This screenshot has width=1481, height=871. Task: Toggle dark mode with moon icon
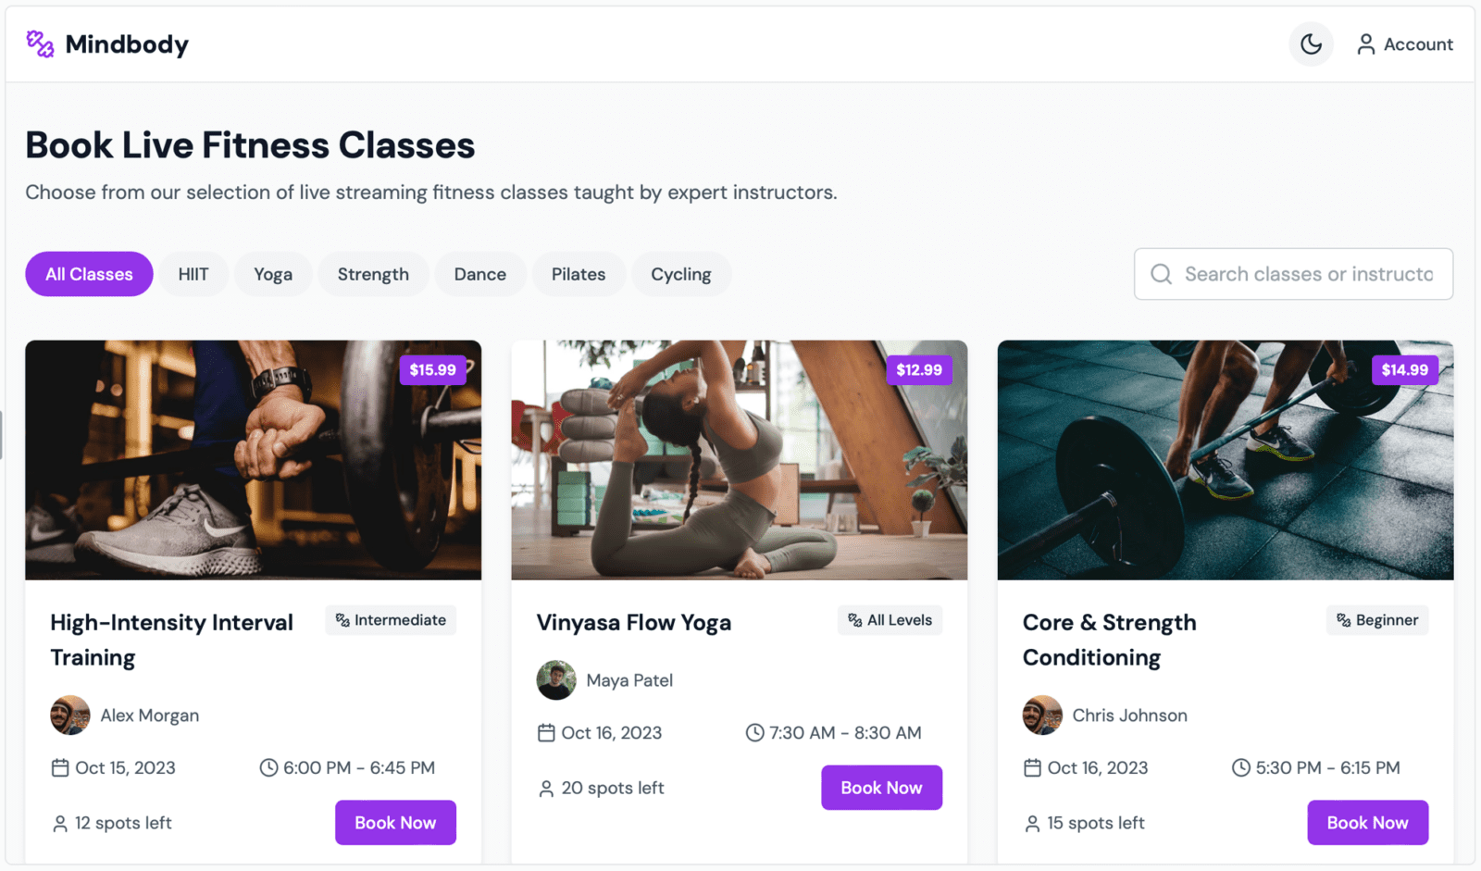tap(1311, 44)
